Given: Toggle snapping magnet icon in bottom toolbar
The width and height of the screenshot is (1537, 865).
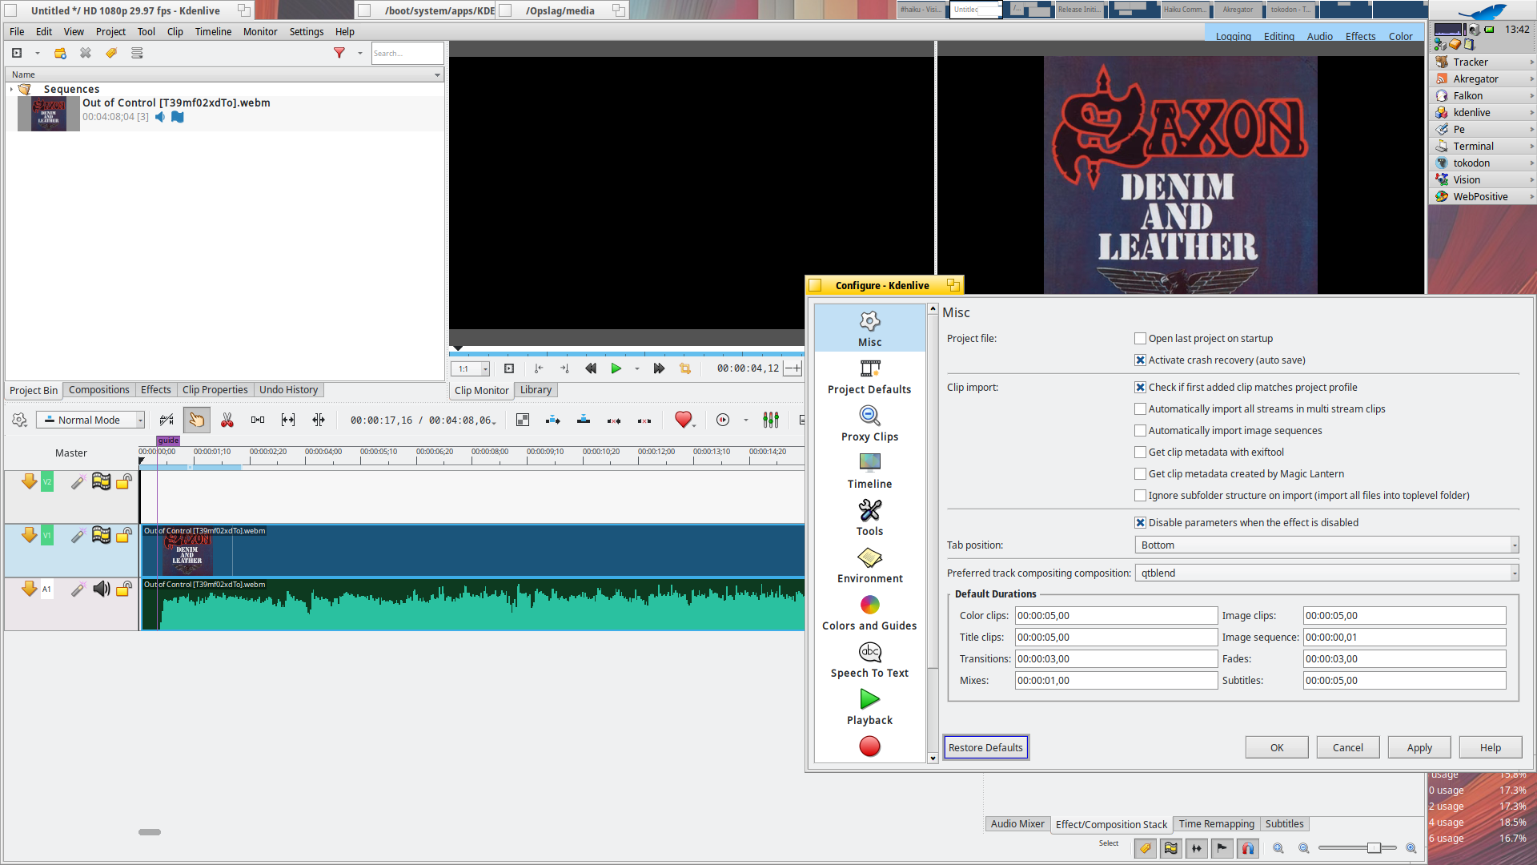Looking at the screenshot, I should (x=1248, y=848).
